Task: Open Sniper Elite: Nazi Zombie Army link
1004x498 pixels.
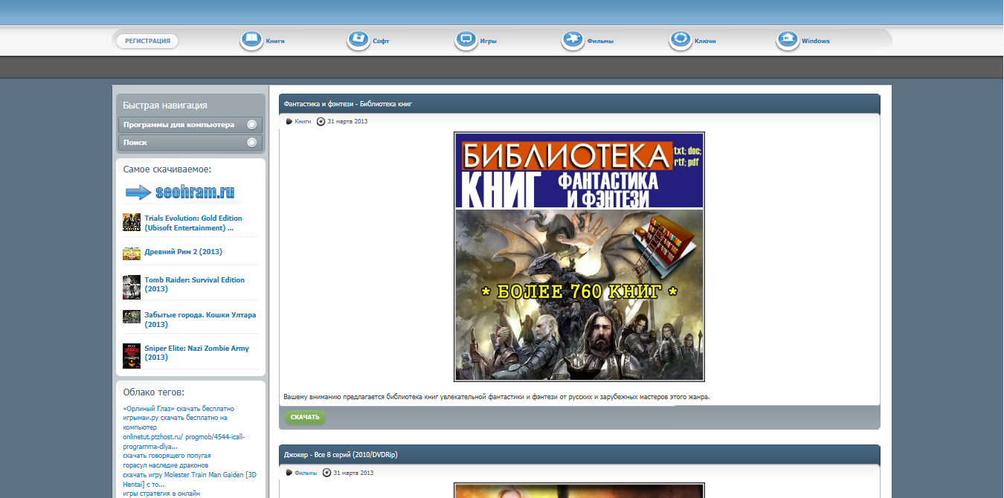Action: (x=197, y=352)
